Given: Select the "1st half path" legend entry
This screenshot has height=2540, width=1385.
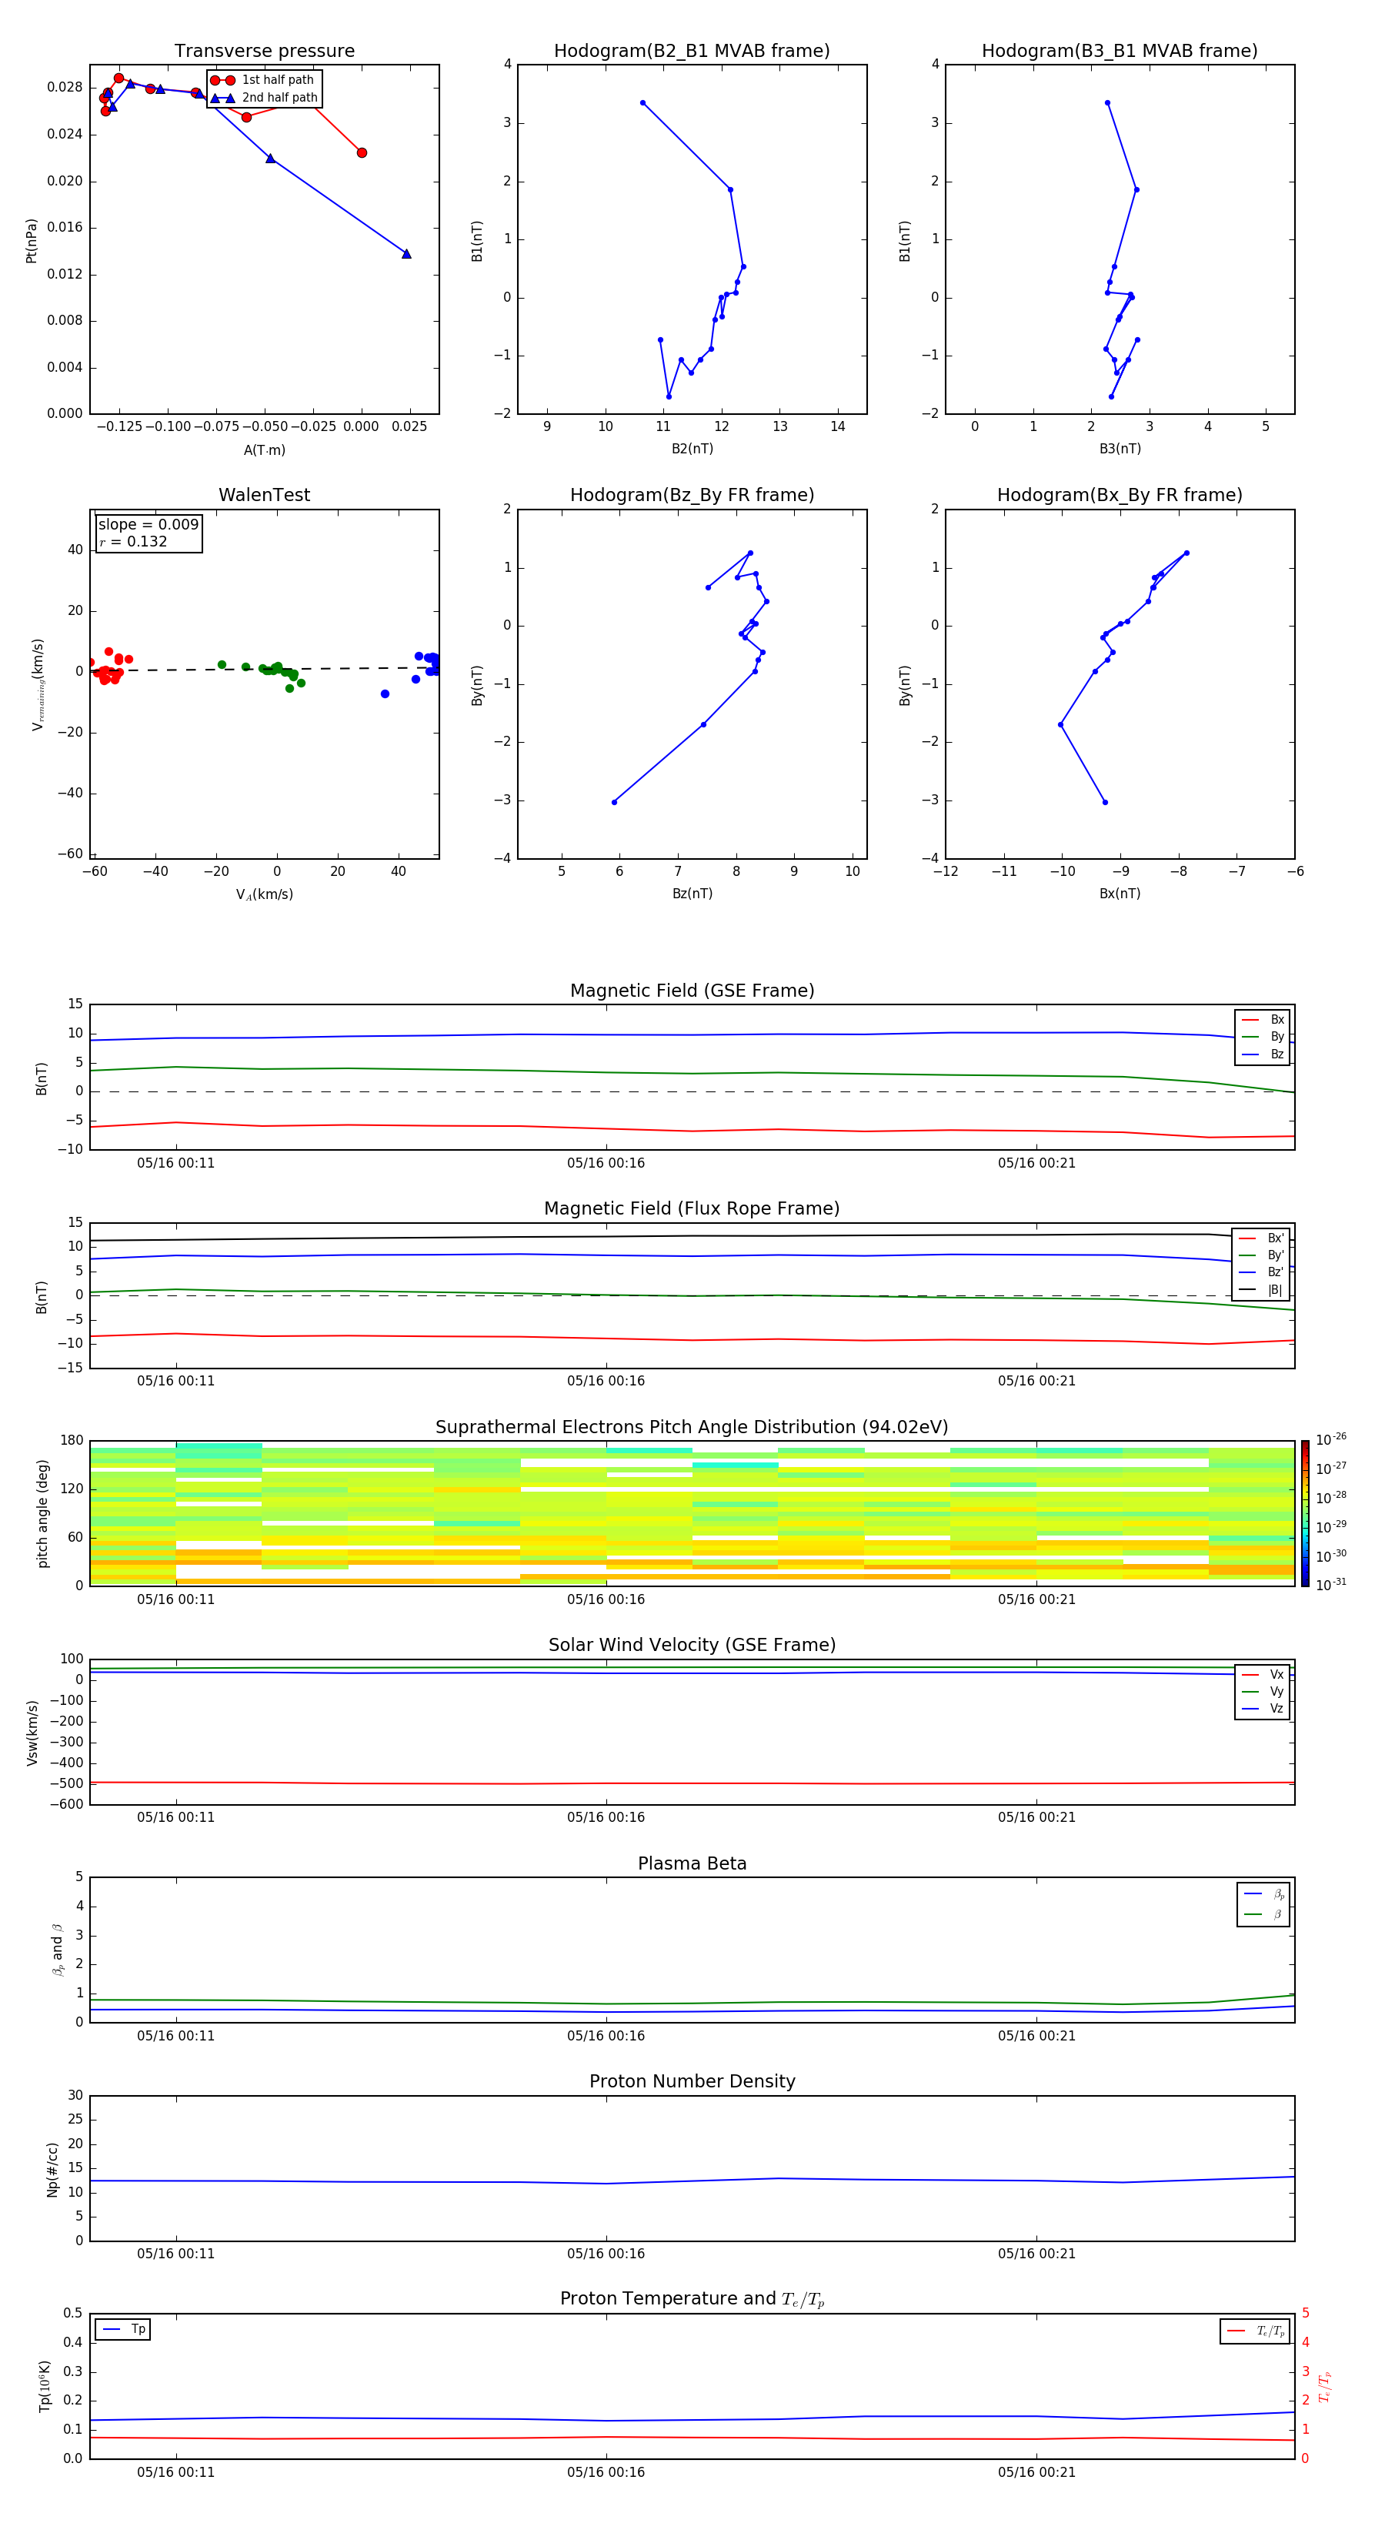Looking at the screenshot, I should point(263,80).
